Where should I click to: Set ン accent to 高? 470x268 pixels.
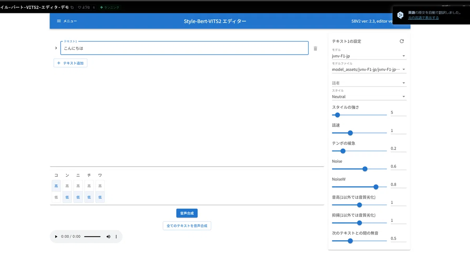coord(67,186)
